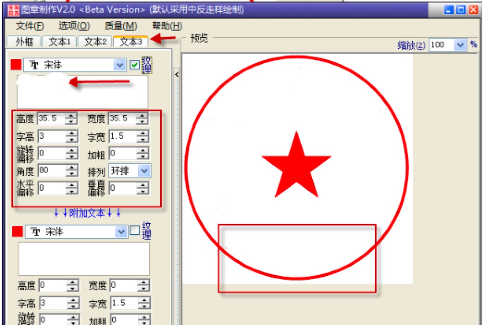The width and height of the screenshot is (485, 325).
Task: Open the additional text 宋体 font dropdown
Action: tap(121, 231)
